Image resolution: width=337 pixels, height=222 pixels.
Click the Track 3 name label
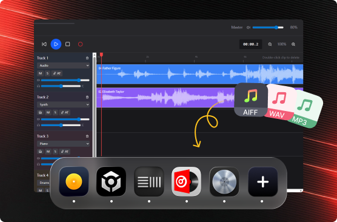[x=42, y=136]
